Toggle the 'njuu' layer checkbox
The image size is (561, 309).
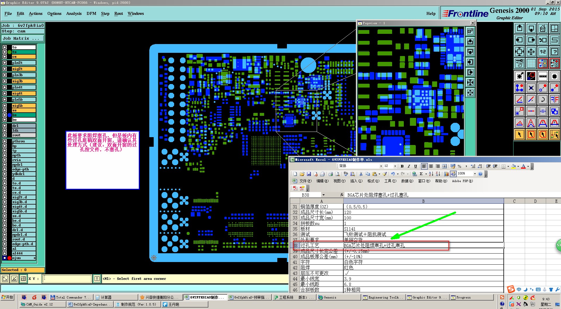5,258
